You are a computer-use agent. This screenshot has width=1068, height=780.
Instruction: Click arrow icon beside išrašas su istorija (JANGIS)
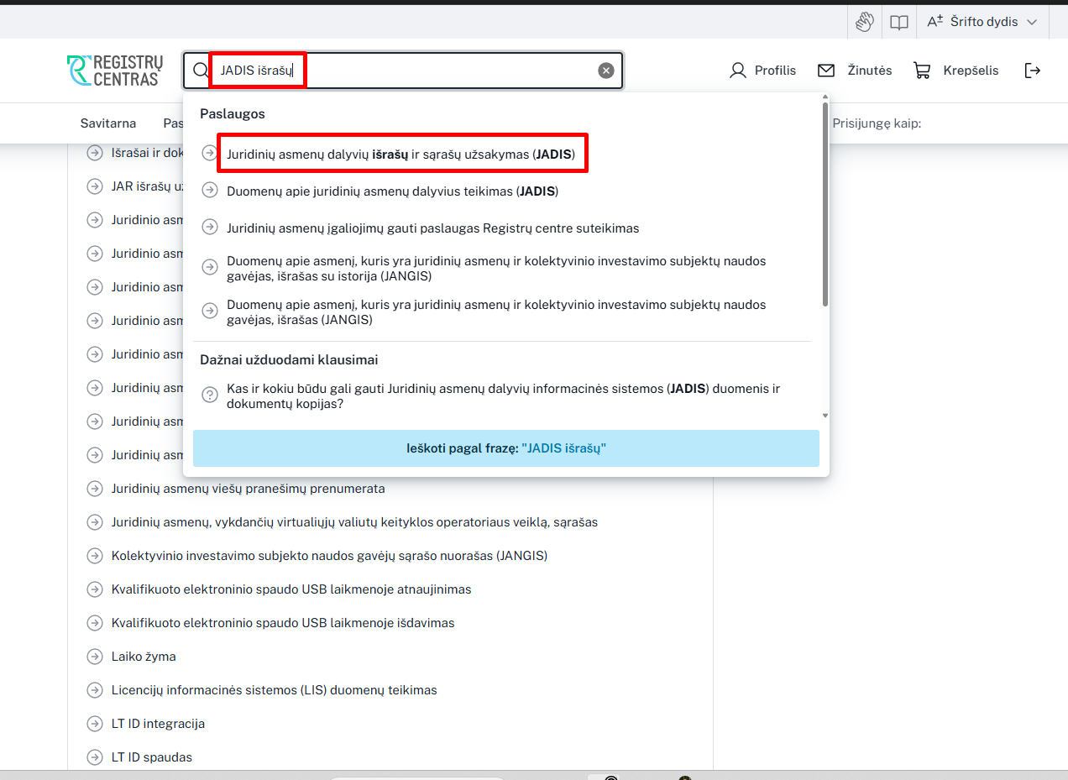(210, 267)
